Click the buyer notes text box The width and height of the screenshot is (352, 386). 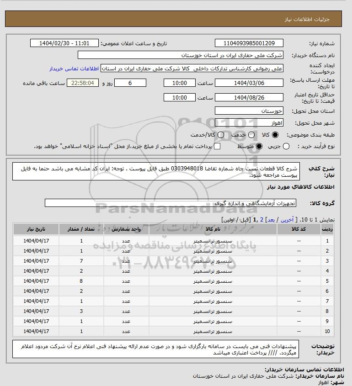tap(155, 349)
